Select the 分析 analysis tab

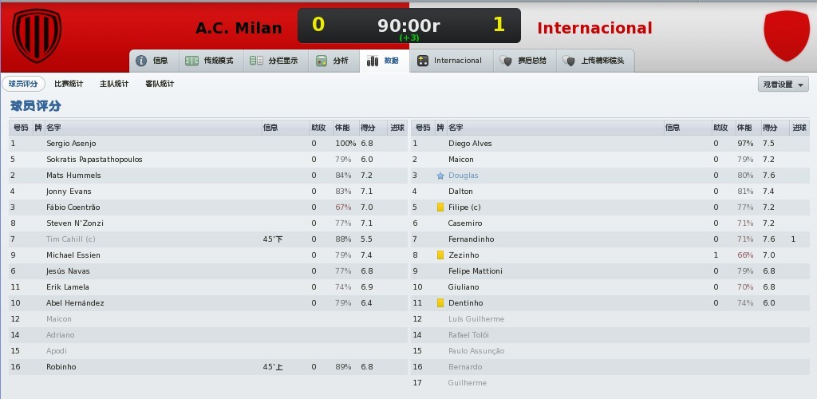pos(334,61)
